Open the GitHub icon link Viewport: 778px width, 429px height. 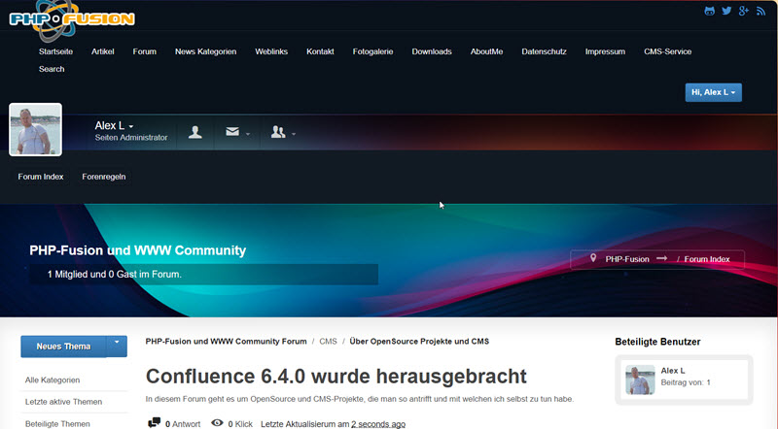click(710, 11)
